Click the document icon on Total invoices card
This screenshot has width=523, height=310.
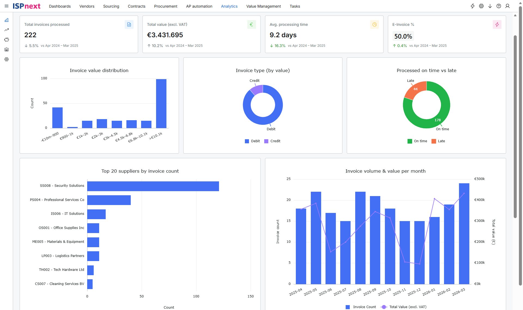[129, 24]
